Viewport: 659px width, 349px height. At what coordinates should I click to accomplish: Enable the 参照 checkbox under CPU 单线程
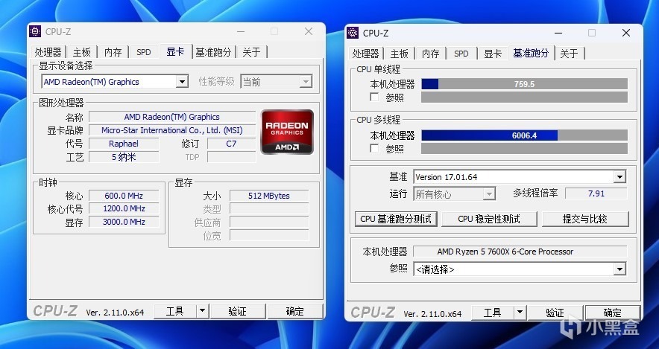click(x=374, y=97)
